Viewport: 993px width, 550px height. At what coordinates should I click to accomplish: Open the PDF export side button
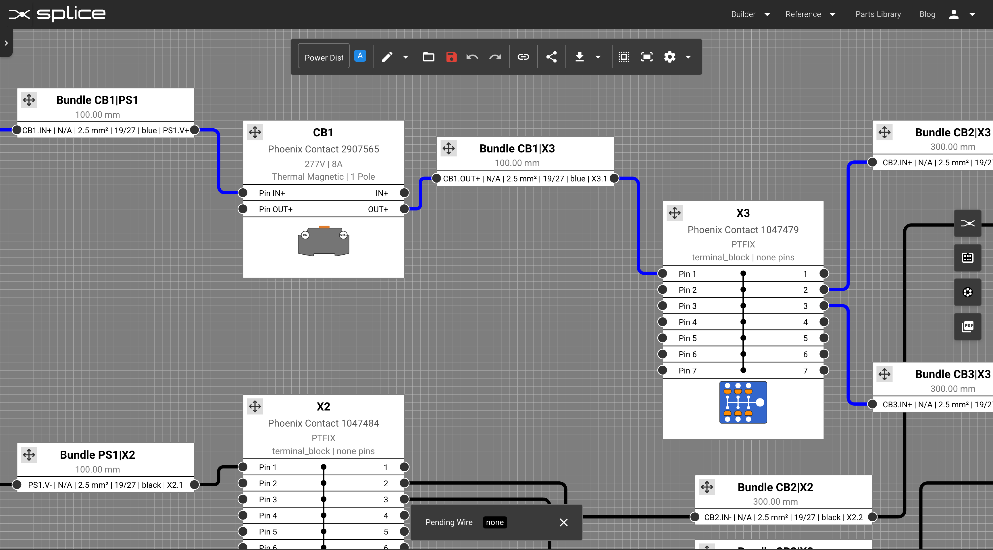click(967, 327)
